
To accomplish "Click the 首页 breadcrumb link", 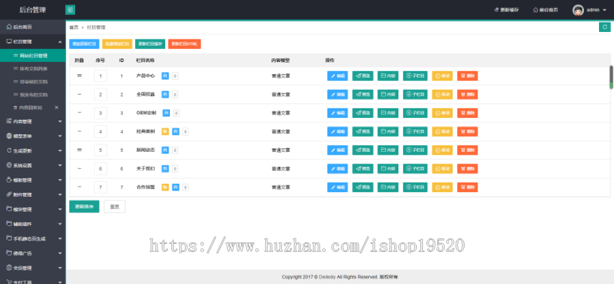I will (74, 27).
